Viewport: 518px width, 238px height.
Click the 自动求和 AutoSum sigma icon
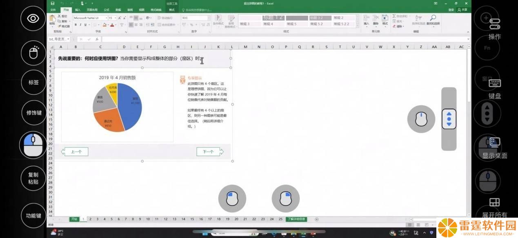(x=394, y=16)
